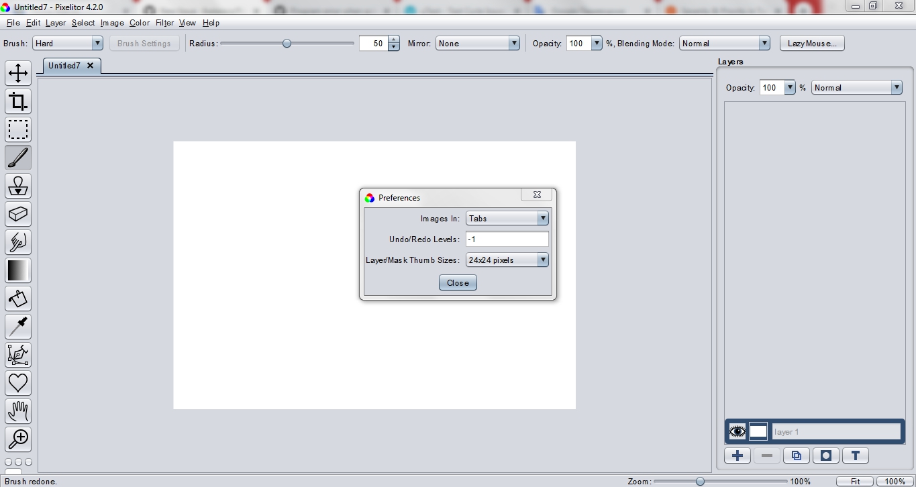
Task: Close the Untitled7 tab with X
Action: [90, 65]
